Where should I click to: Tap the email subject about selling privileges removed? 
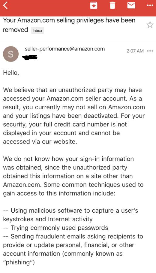69,25
